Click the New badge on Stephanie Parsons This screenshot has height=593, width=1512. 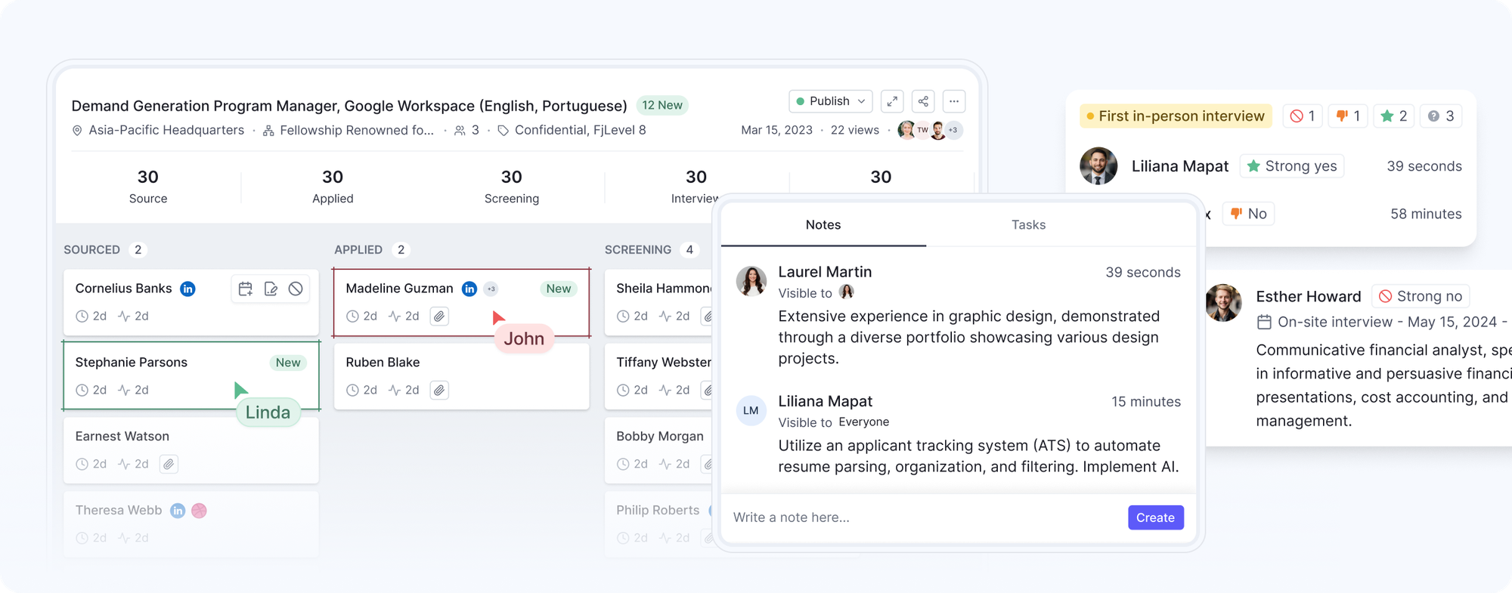pos(288,363)
